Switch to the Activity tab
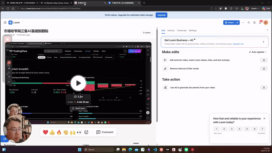The image size is (272, 153). coord(171,31)
